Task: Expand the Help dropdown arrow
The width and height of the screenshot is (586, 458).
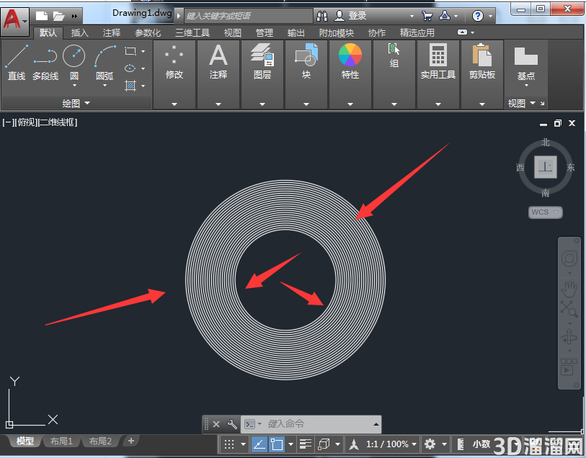Action: pos(490,16)
